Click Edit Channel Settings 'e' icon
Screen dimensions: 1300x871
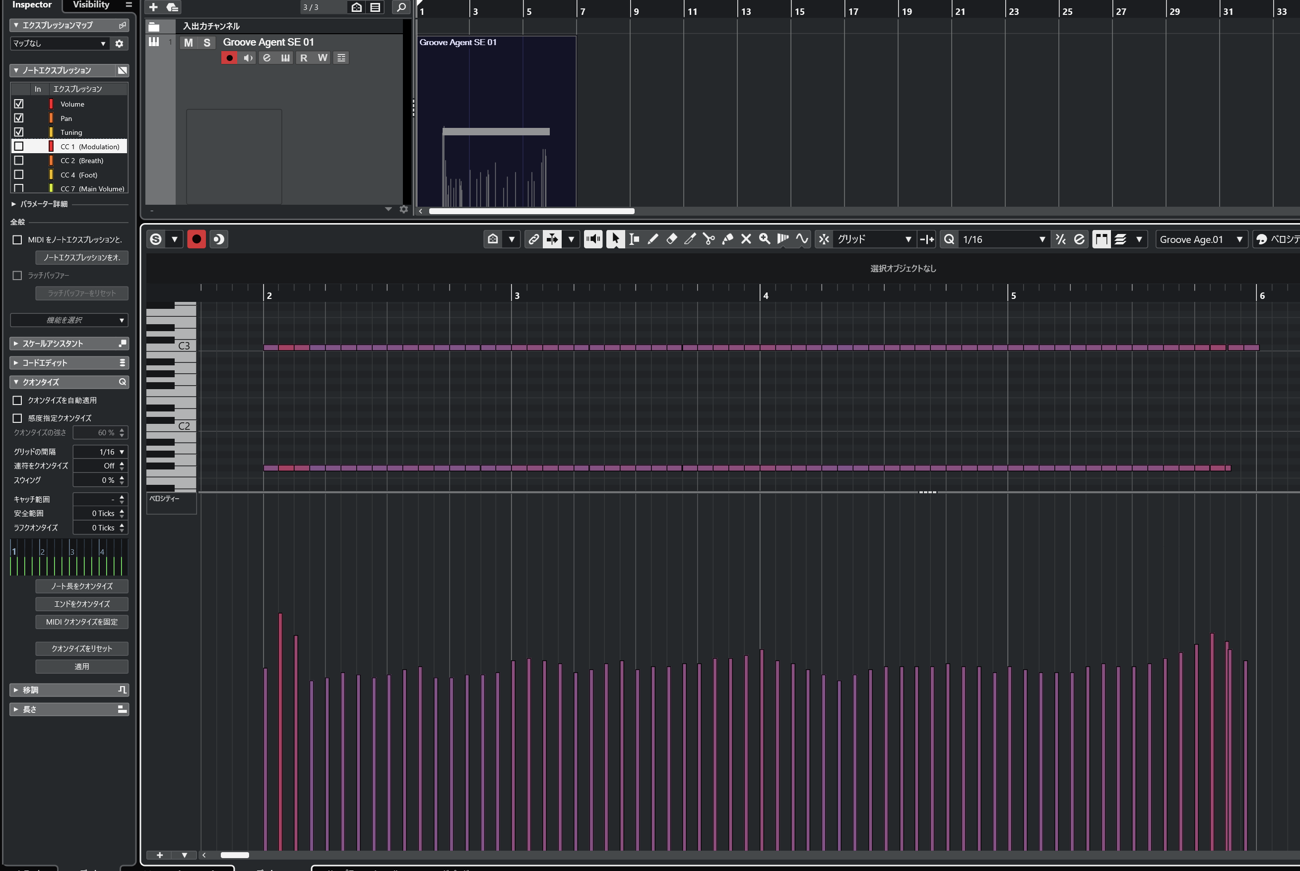(x=267, y=58)
